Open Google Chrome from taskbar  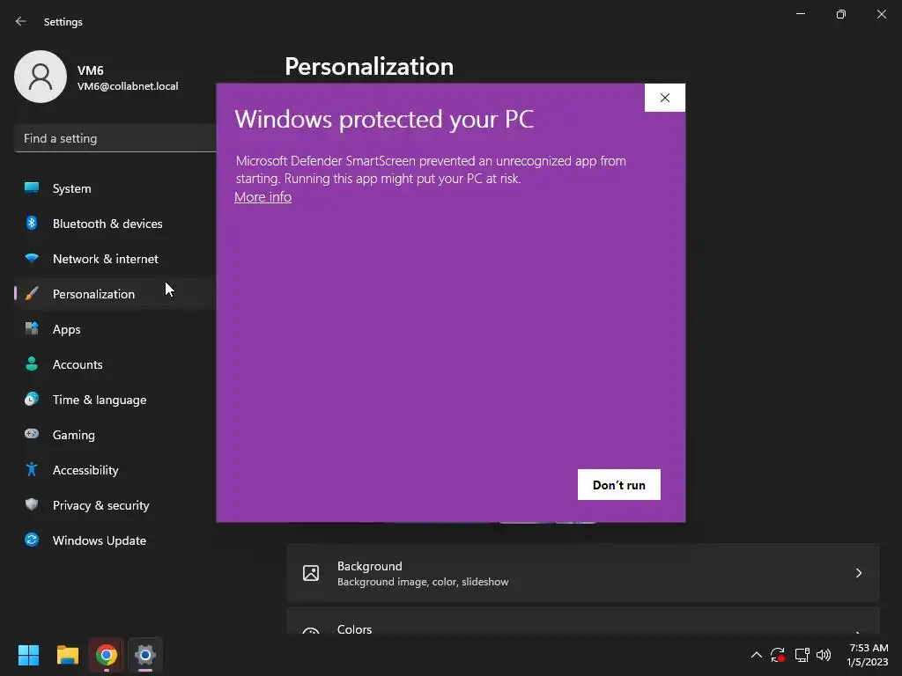coord(107,655)
